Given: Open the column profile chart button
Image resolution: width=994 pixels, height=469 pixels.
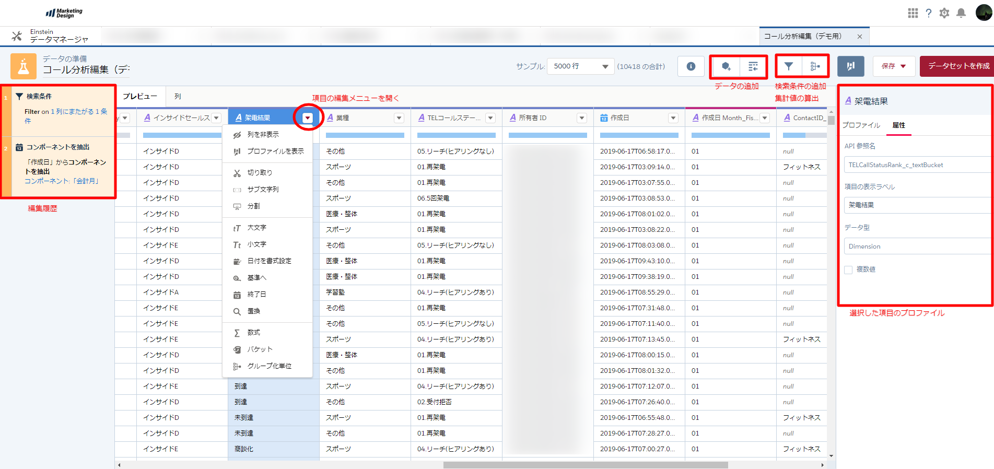Looking at the screenshot, I should click(850, 66).
